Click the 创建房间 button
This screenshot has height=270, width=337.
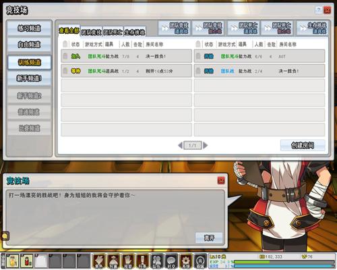(x=303, y=145)
